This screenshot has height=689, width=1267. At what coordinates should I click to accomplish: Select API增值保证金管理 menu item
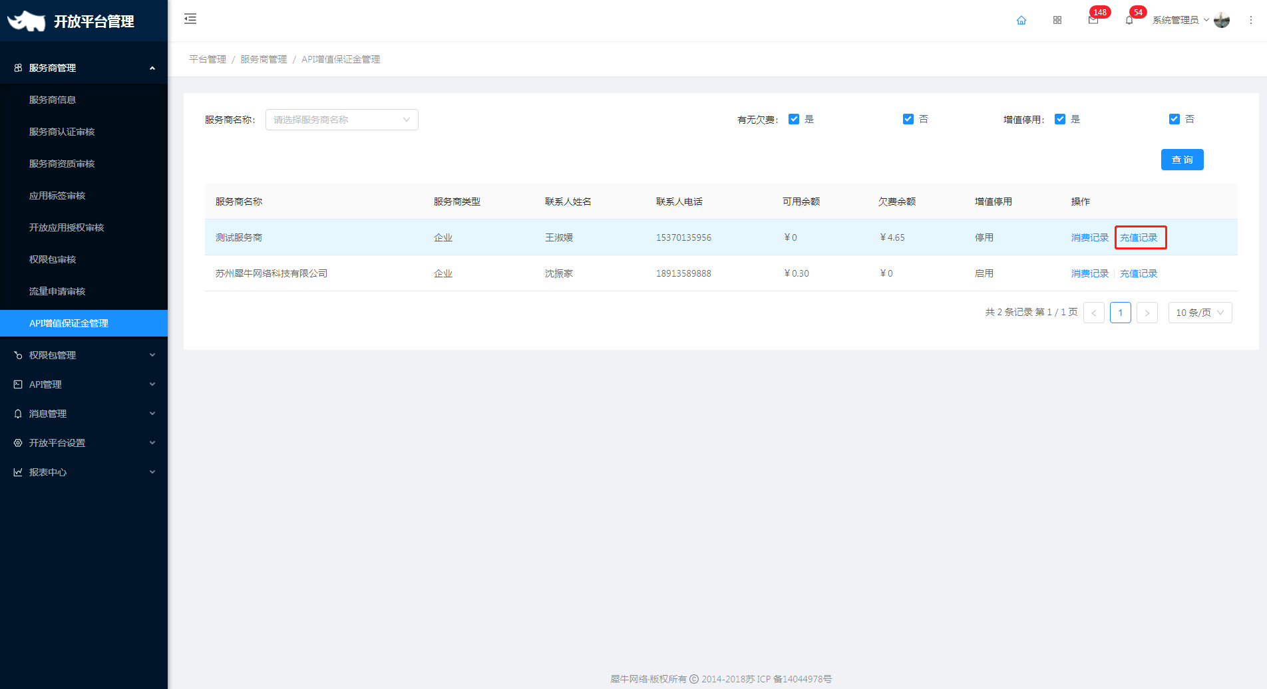84,323
